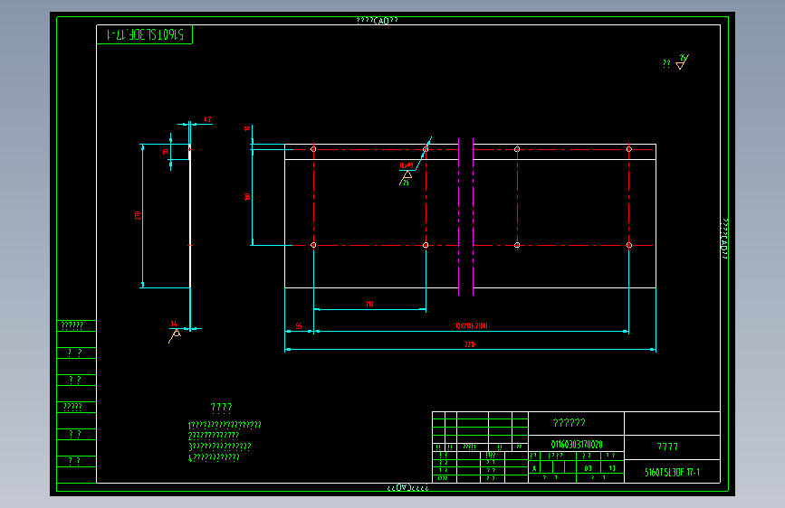
Task: Select the 14 thickness dimension text
Action: pos(174,324)
